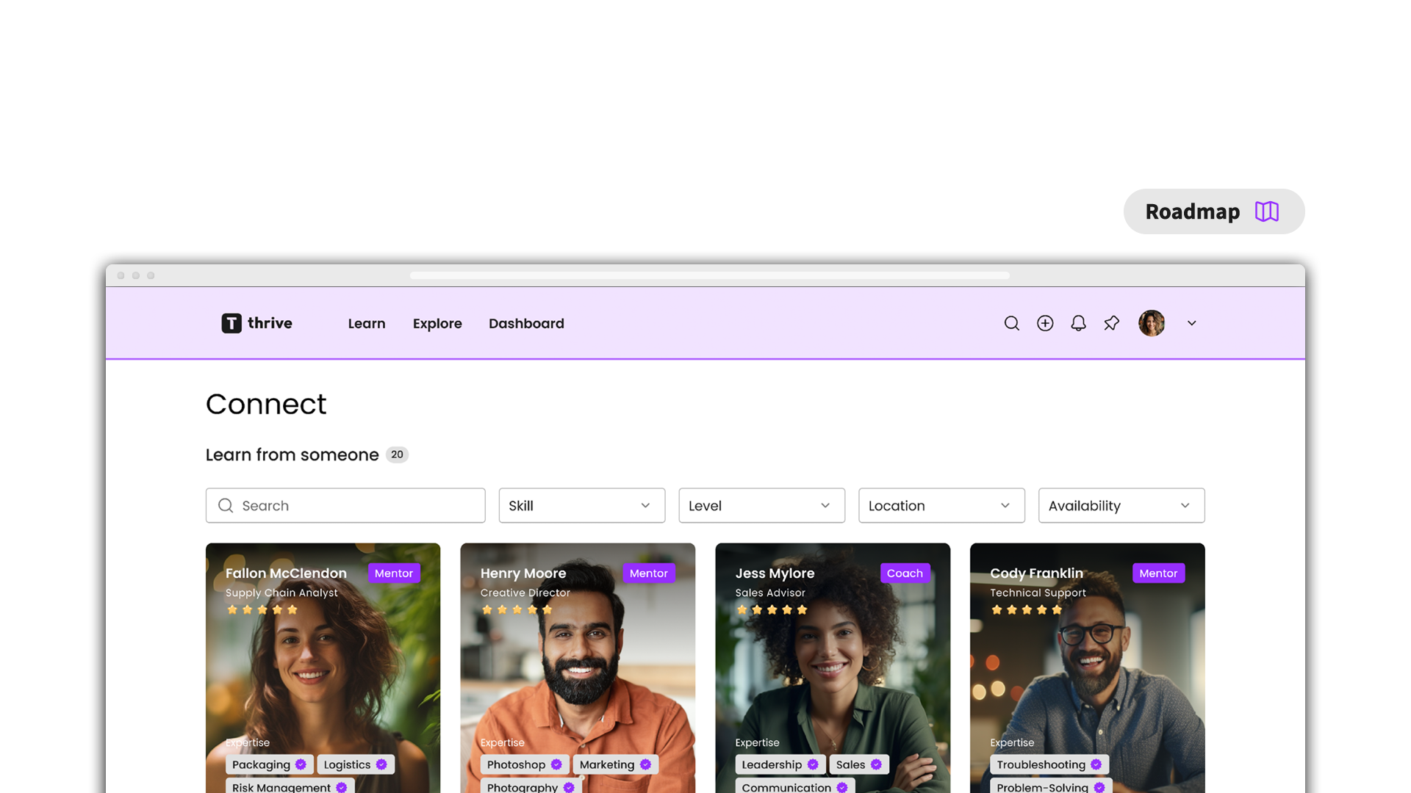
Task: Switch to the Explore tab
Action: pyautogui.click(x=437, y=323)
